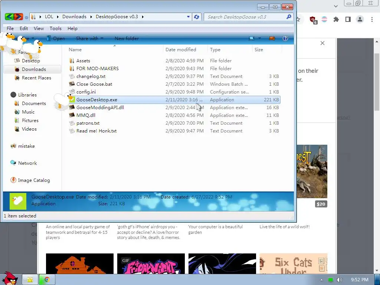Expand the address bar history dropdown
The image size is (380, 285).
pyautogui.click(x=188, y=17)
